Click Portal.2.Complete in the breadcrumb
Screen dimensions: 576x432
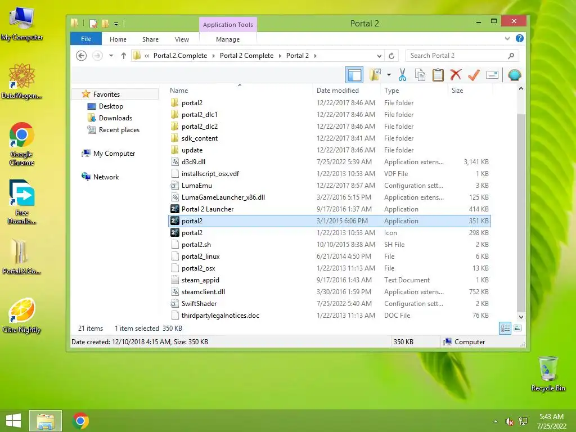tap(180, 56)
